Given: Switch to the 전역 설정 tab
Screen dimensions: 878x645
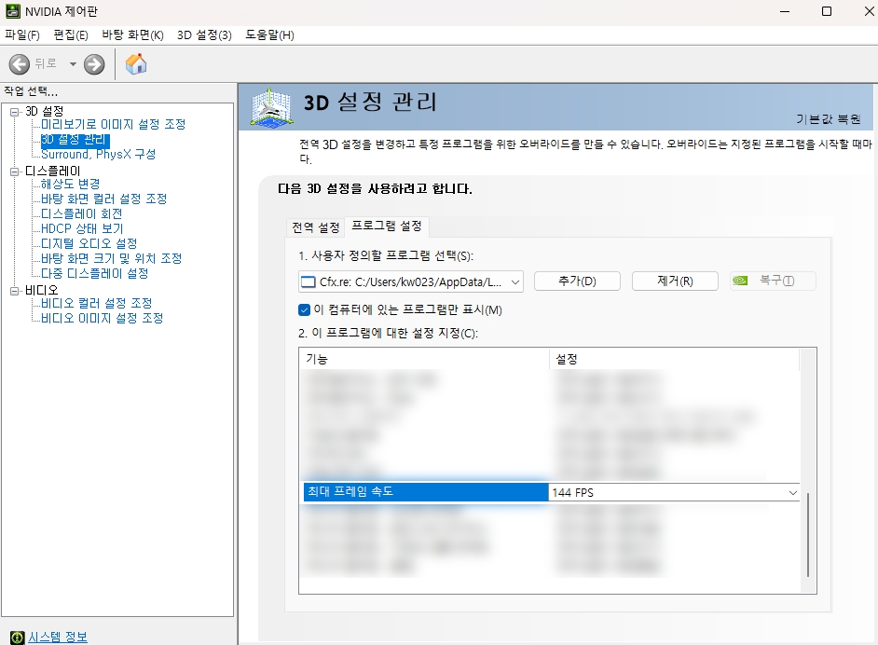Looking at the screenshot, I should point(315,227).
